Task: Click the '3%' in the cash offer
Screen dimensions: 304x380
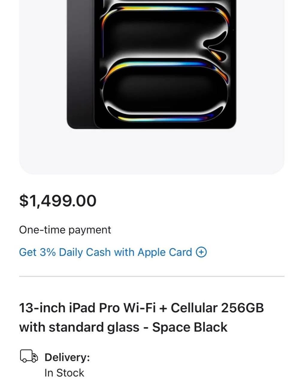Action: 48,252
